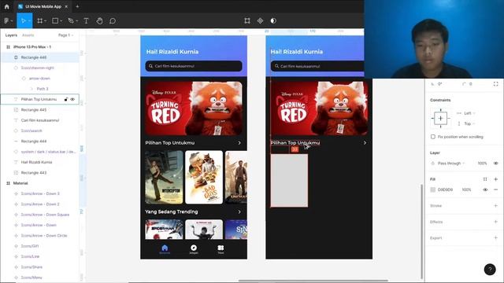The image size is (504, 283).
Task: Select the iPhone 13 Pro Max - 1 frame layer
Action: [x=32, y=47]
